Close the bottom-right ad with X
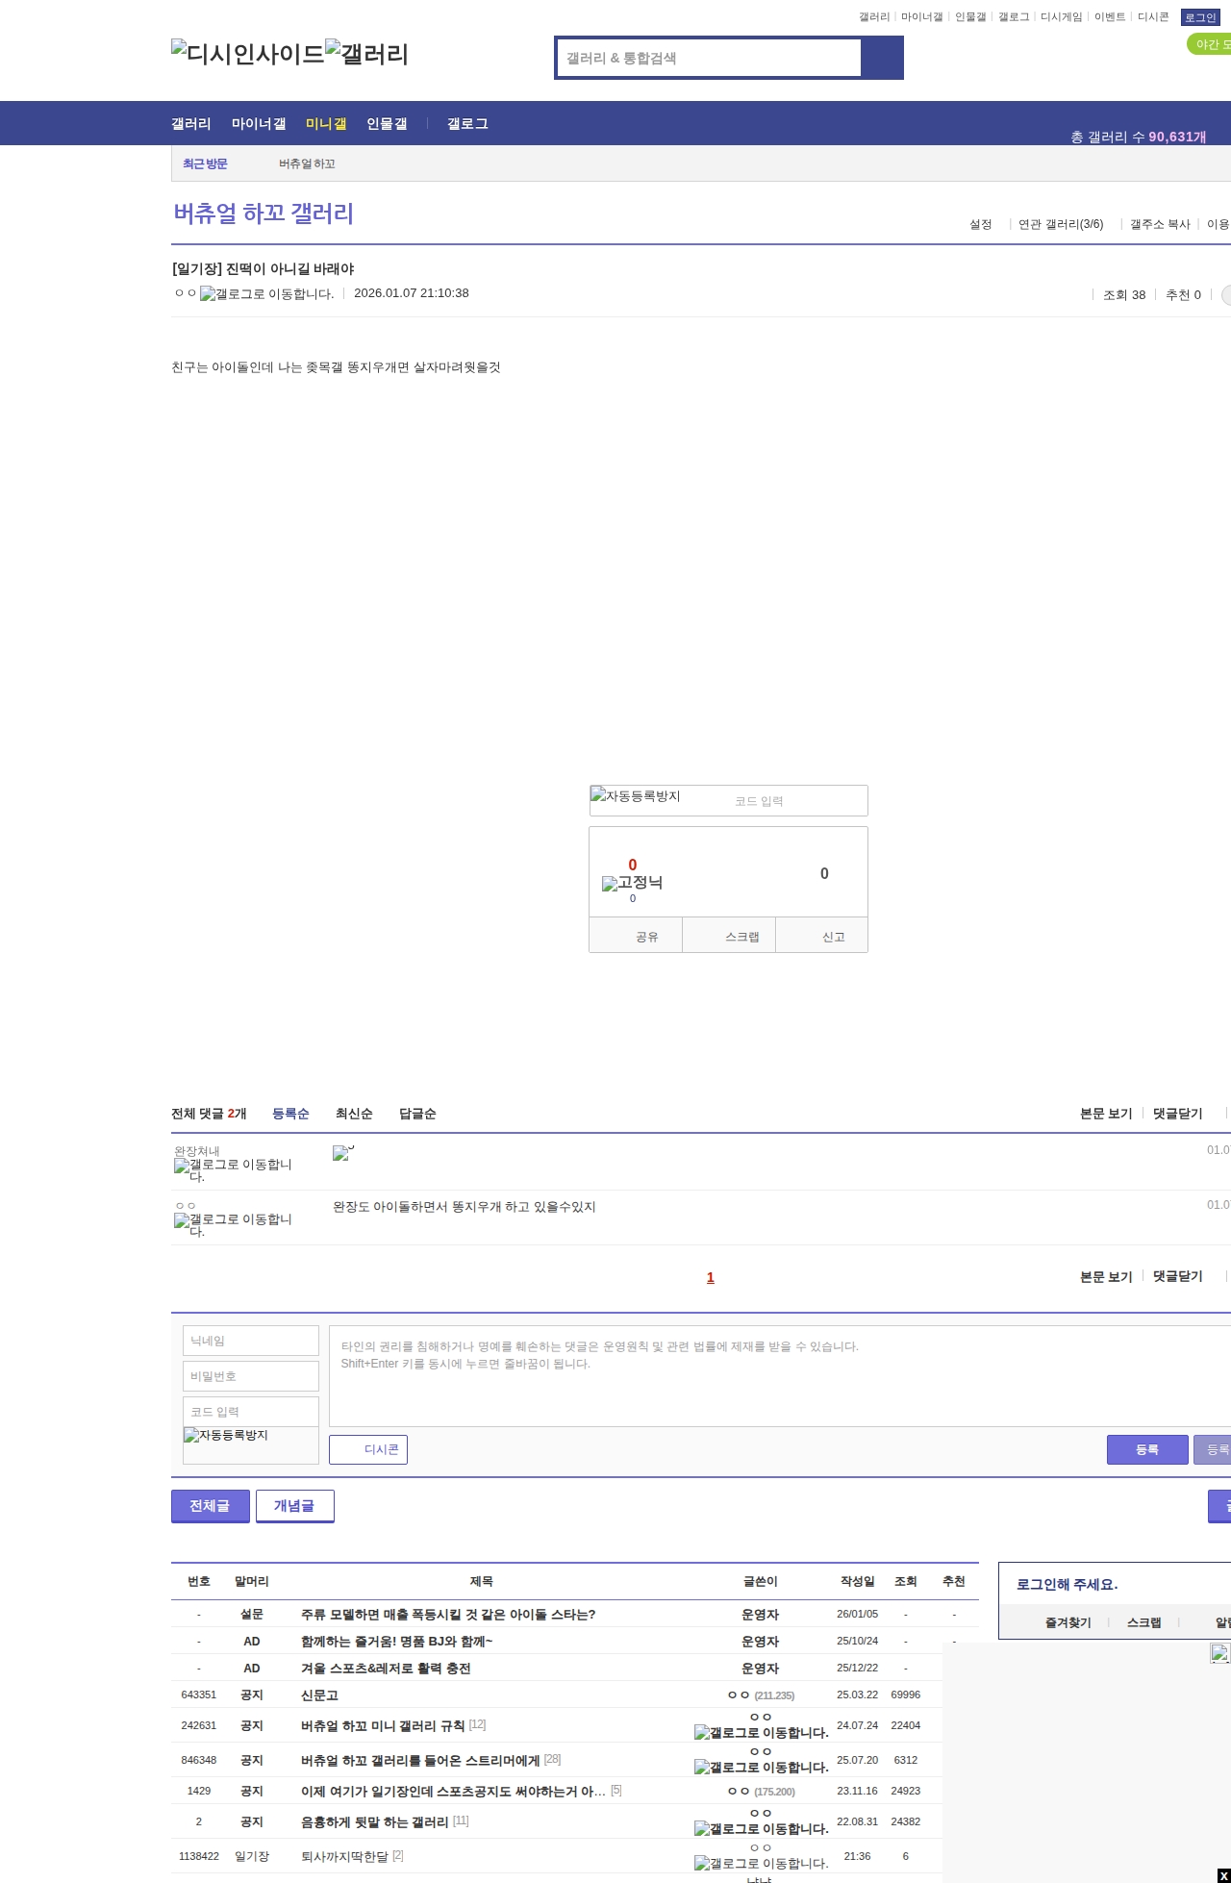This screenshot has width=1231, height=1883. point(1223,1875)
